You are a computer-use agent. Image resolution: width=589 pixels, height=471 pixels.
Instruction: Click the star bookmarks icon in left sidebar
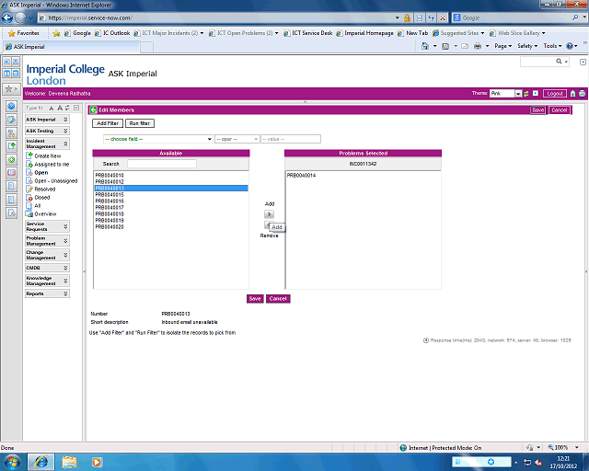coord(10,89)
